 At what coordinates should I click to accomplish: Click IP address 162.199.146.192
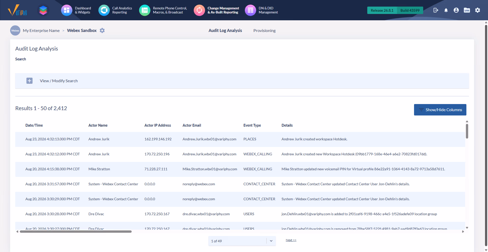[158, 139]
